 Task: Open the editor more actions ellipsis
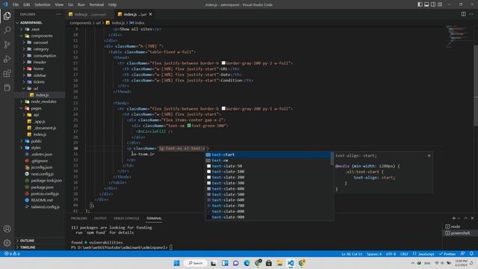pyautogui.click(x=471, y=14)
